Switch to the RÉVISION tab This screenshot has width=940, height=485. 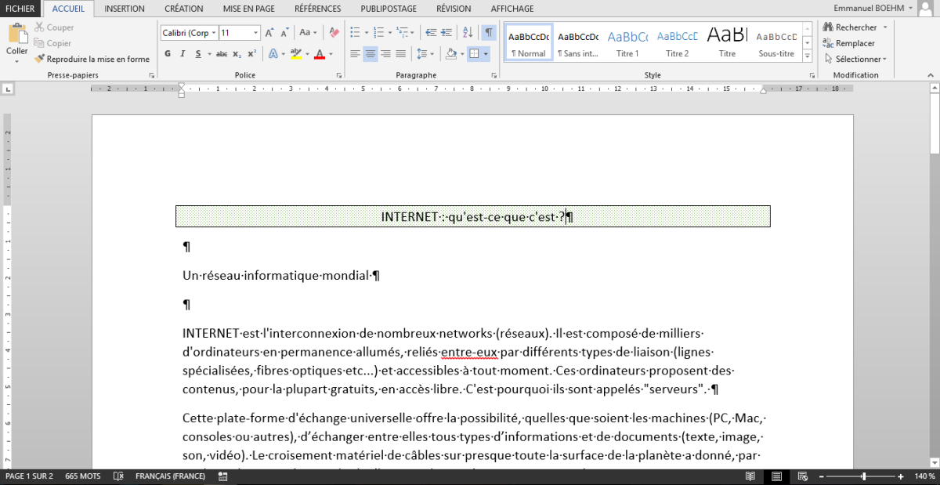[454, 9]
